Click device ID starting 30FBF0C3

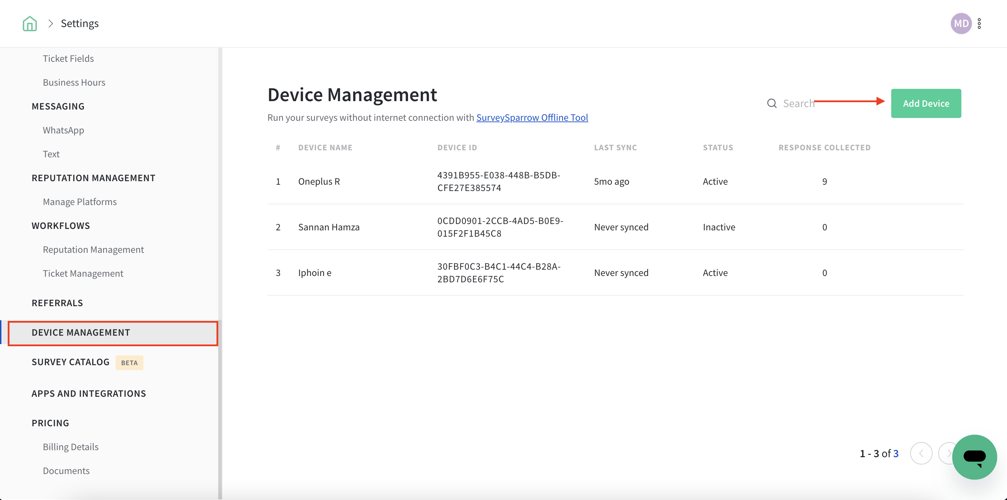coord(499,273)
